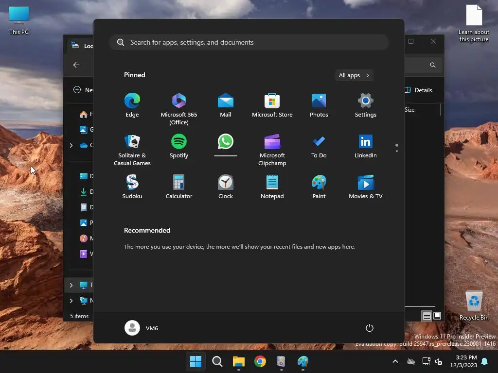
Task: Open Music folder in Explorer sidebar
Action: 86,238
